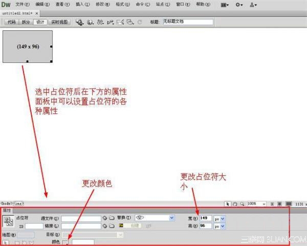Open the layout switcher icon in menu bar
The image size is (307, 246).
[225, 5]
